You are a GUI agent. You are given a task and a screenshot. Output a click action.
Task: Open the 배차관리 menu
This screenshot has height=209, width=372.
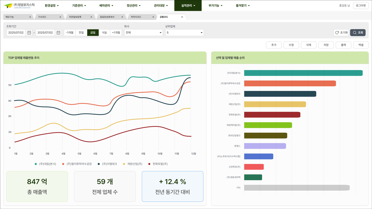[106, 6]
